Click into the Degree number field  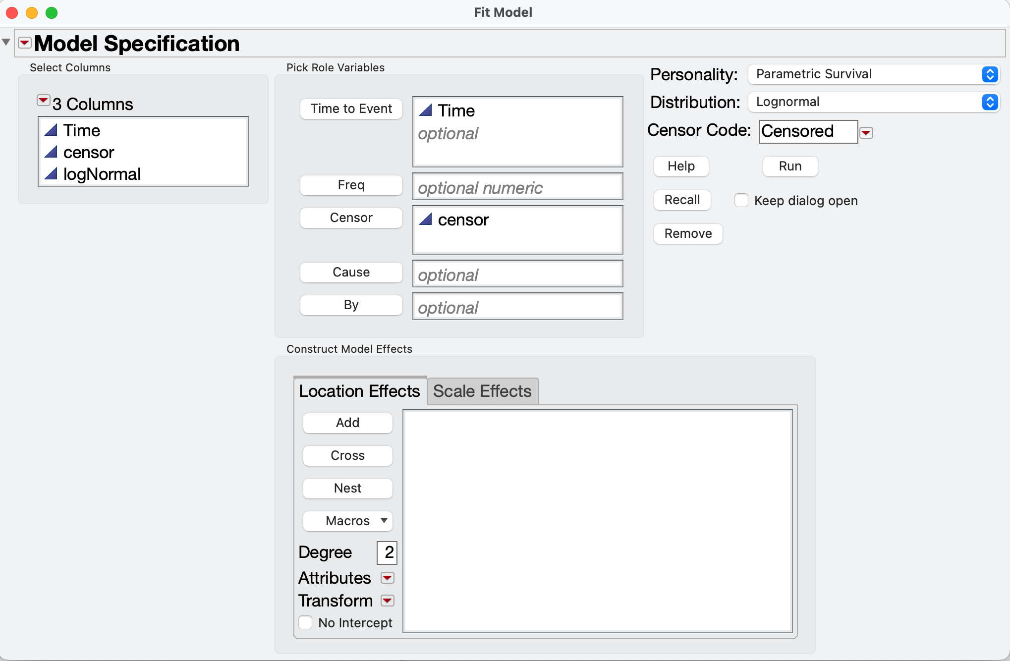pyautogui.click(x=387, y=552)
